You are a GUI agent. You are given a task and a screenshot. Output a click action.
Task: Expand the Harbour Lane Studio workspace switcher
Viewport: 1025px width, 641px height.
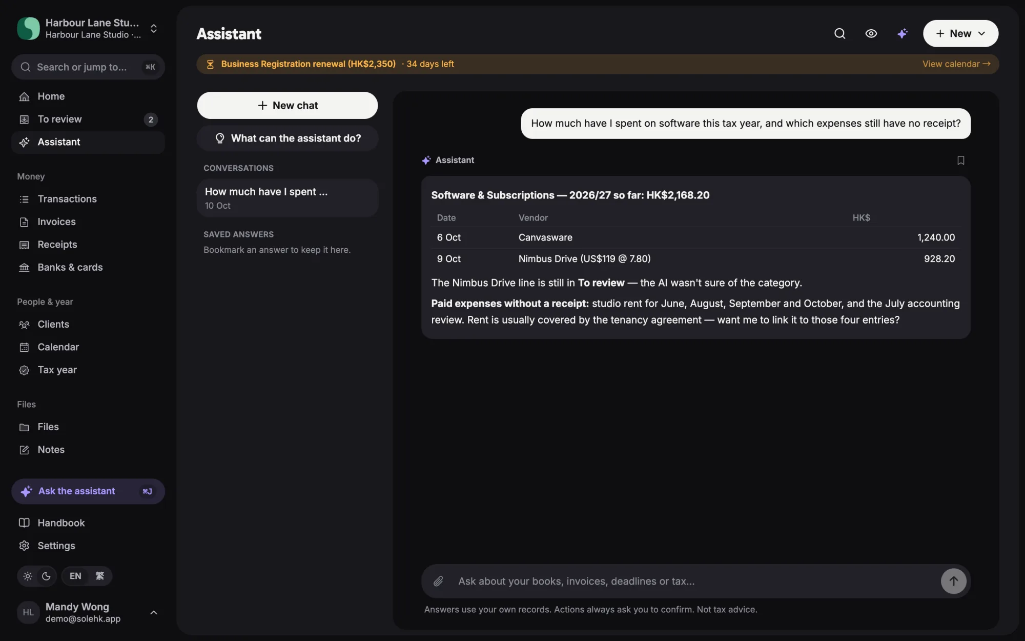tap(153, 28)
